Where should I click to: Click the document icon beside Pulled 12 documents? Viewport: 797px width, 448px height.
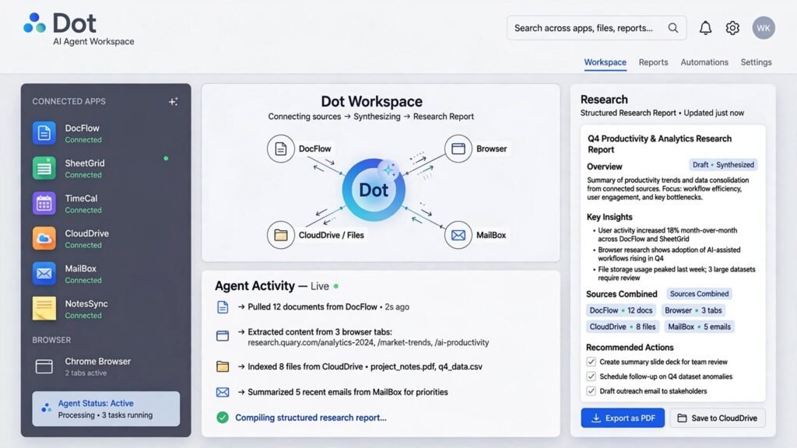[223, 306]
